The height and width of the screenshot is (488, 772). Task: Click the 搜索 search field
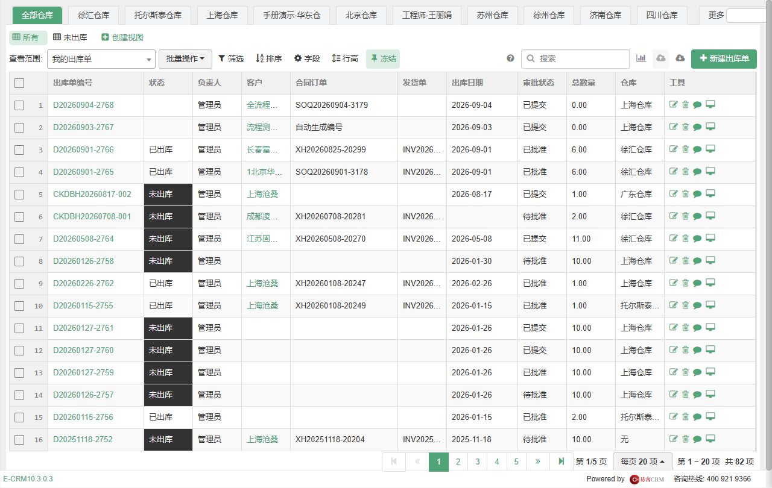575,58
